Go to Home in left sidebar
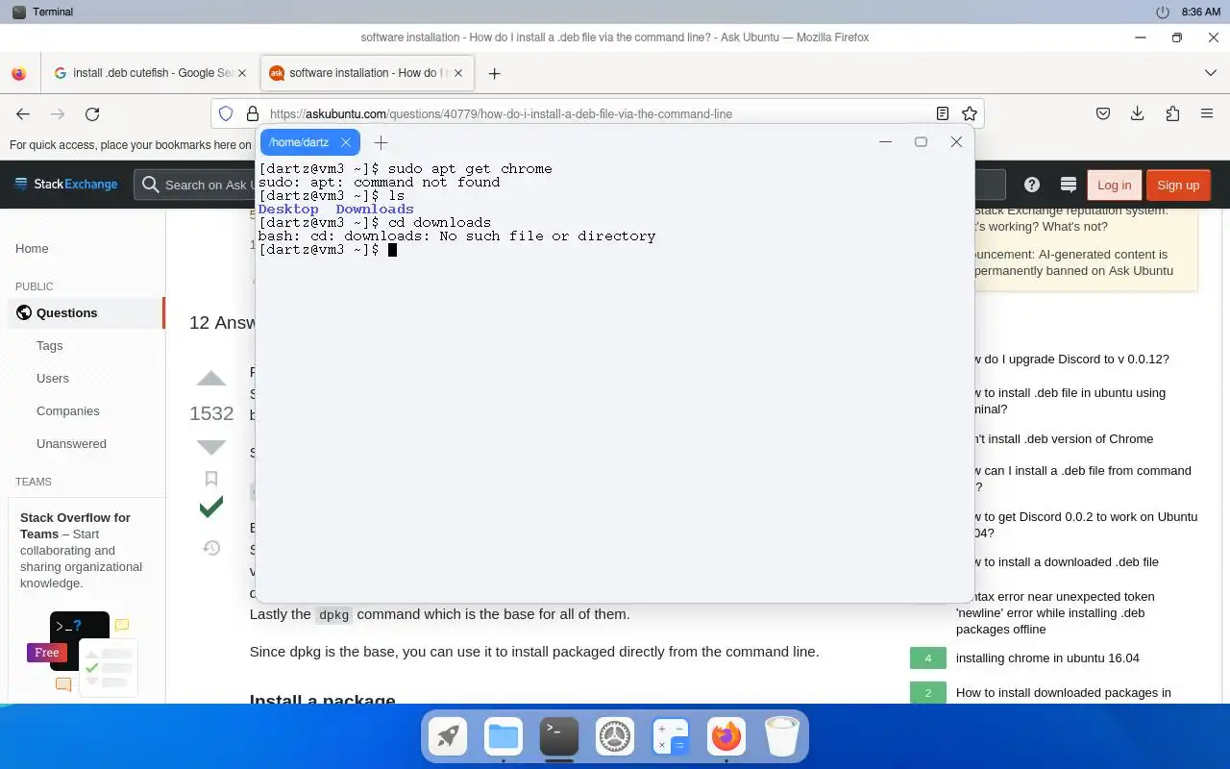This screenshot has width=1230, height=769. tap(32, 248)
